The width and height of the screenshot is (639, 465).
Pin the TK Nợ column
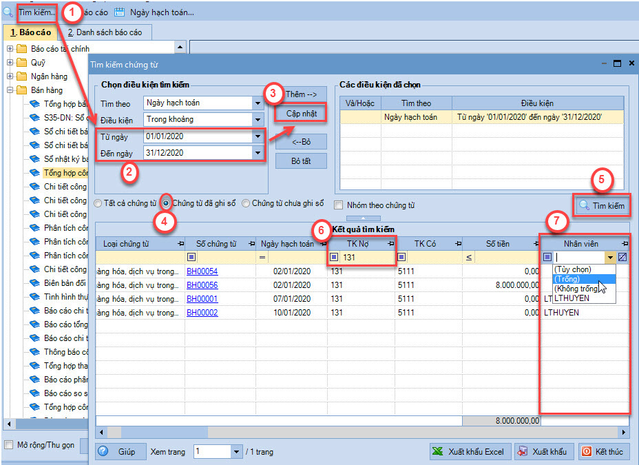[x=391, y=244]
